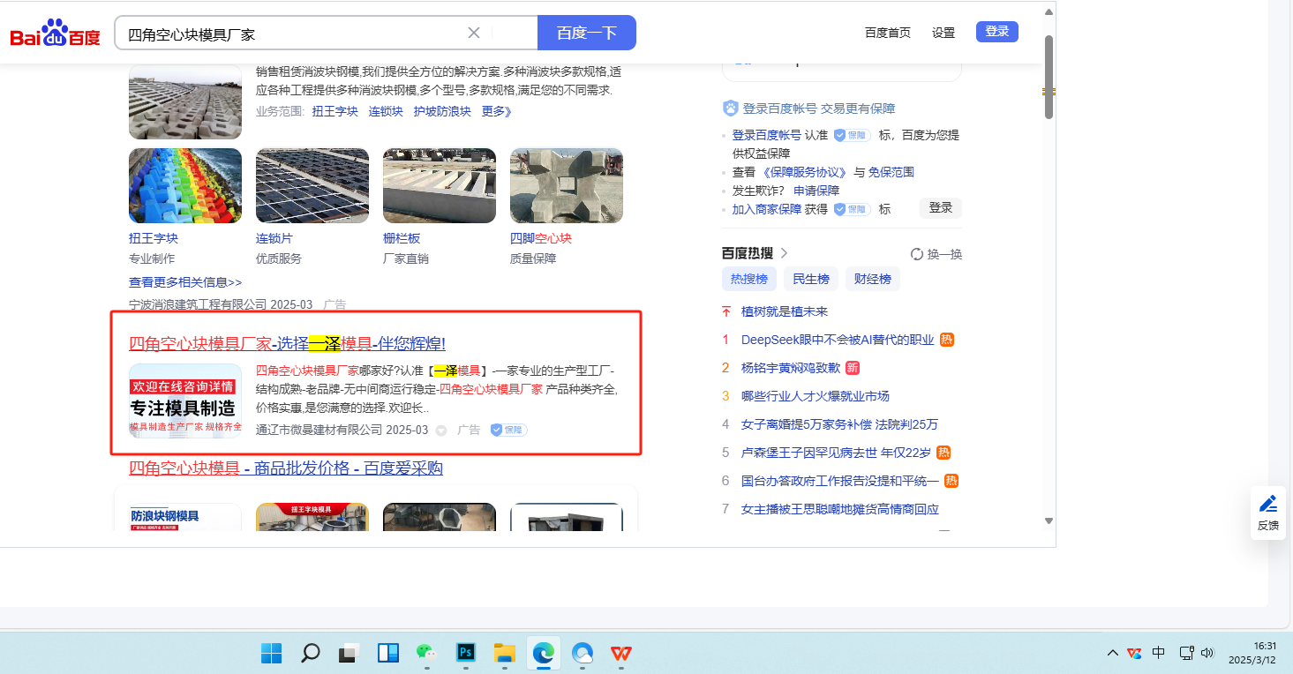Switch to the 财经榜 tab

pyautogui.click(x=873, y=279)
